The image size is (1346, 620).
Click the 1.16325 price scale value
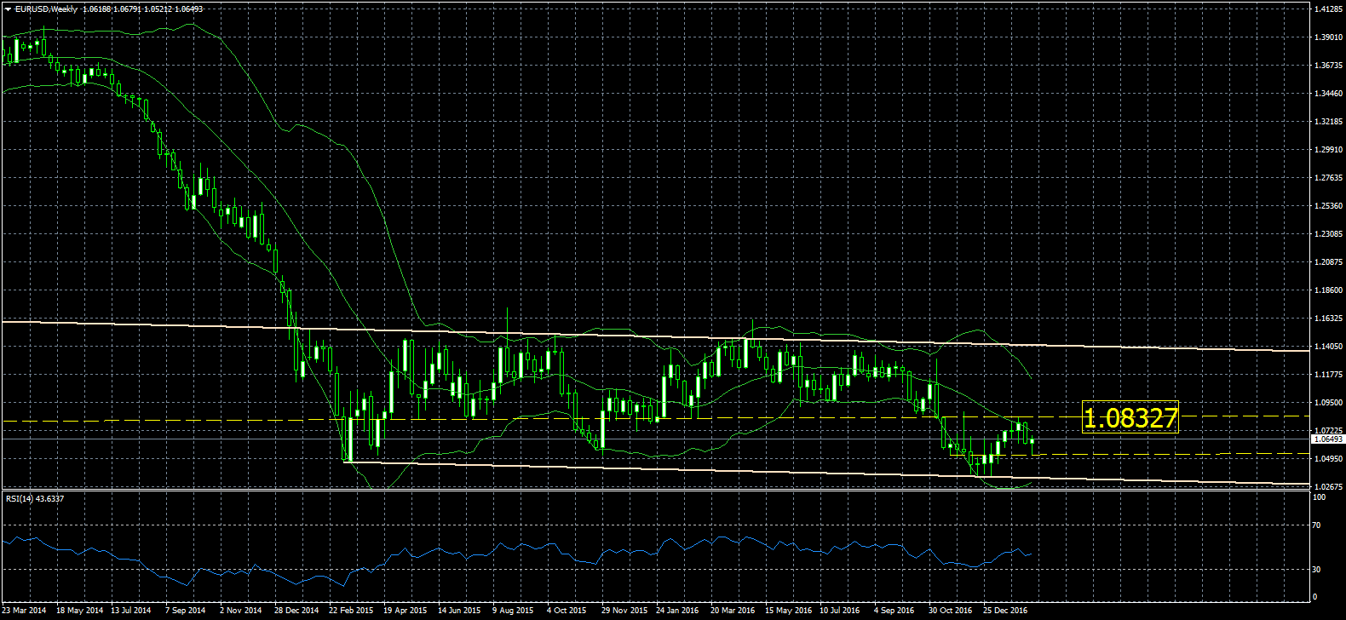tap(1328, 319)
